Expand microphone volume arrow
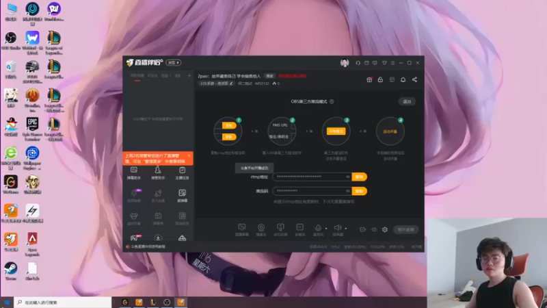 (x=326, y=229)
